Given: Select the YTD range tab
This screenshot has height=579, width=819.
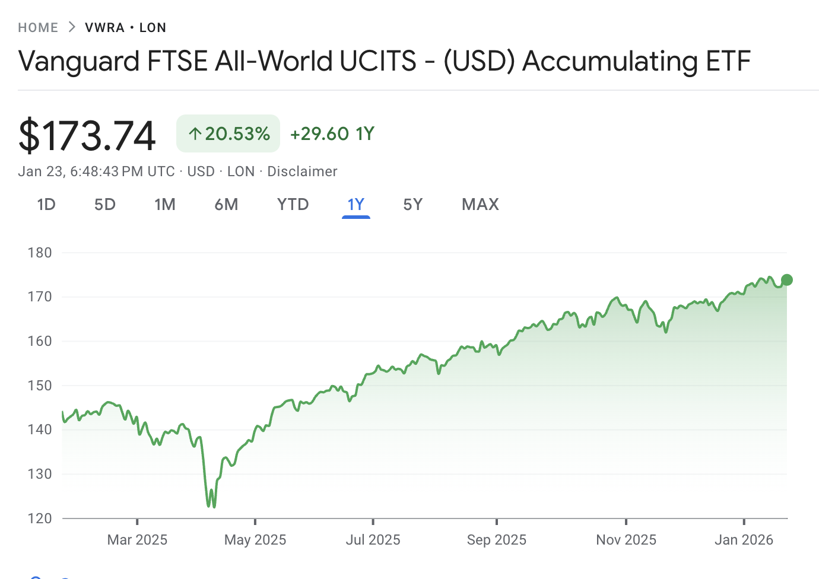Looking at the screenshot, I should coord(293,205).
